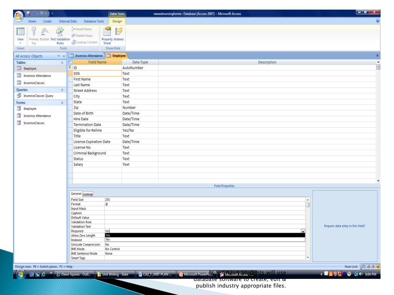Click the Caption property field
This screenshot has width=394, height=295.
point(205,213)
